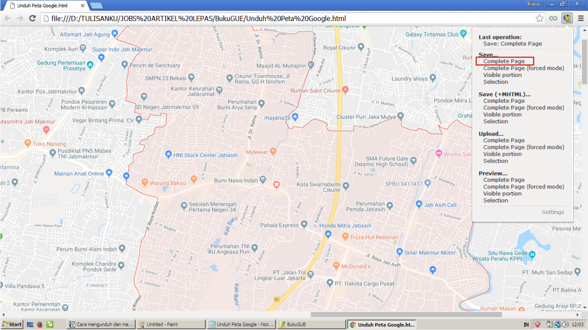The image size is (588, 330).
Task: Click the Super Indo Jati Makmur pin
Action: tap(102, 57)
